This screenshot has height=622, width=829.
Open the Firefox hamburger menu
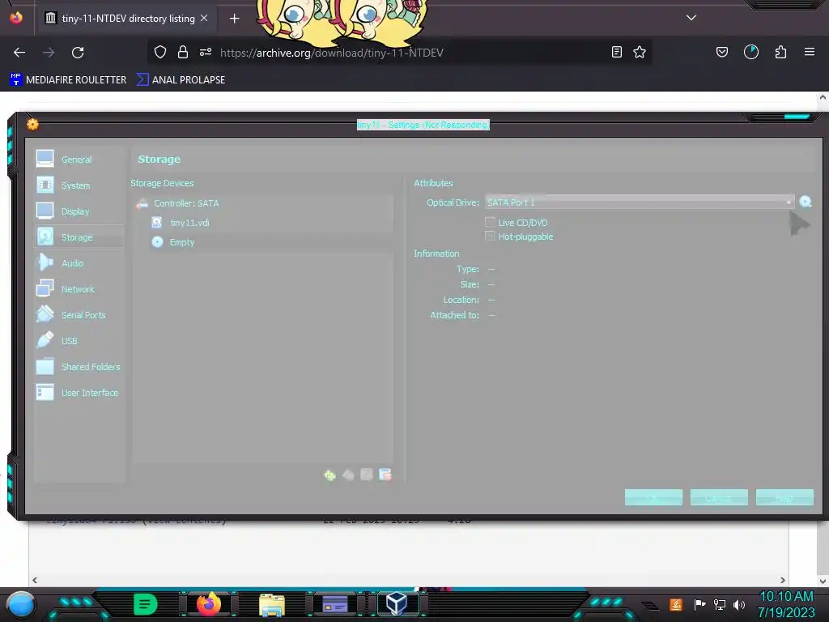tap(810, 52)
